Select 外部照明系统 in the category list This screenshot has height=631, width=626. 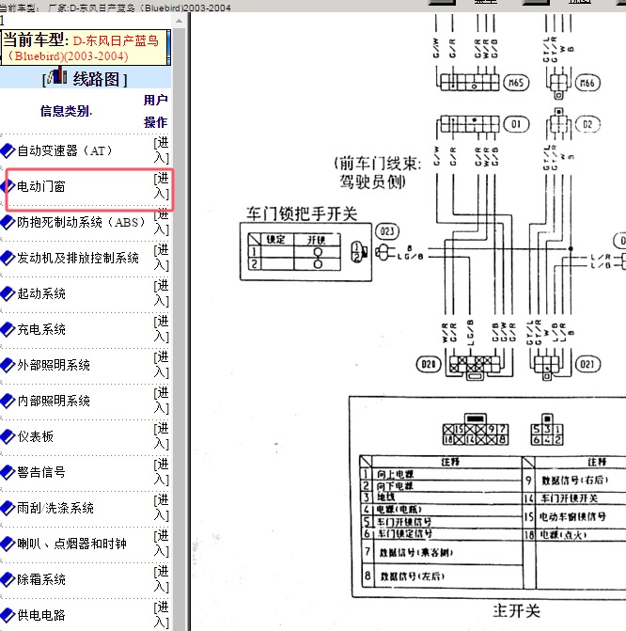54,365
